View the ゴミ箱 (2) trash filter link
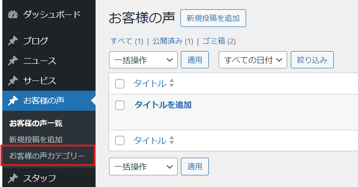This screenshot has width=358, height=187. point(219,41)
